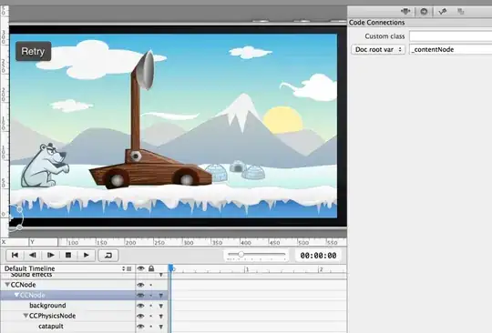Open the Physics inspector tab icon

[443, 12]
